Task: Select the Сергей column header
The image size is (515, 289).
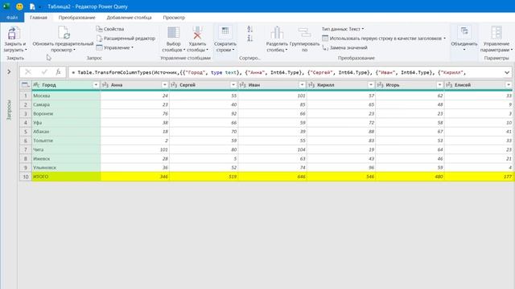Action: pyautogui.click(x=204, y=85)
